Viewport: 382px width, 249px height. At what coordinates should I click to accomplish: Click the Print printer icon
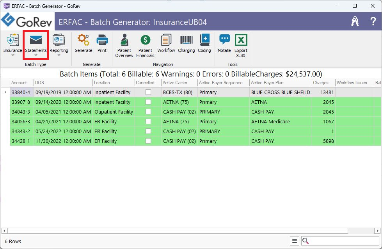[x=102, y=40]
